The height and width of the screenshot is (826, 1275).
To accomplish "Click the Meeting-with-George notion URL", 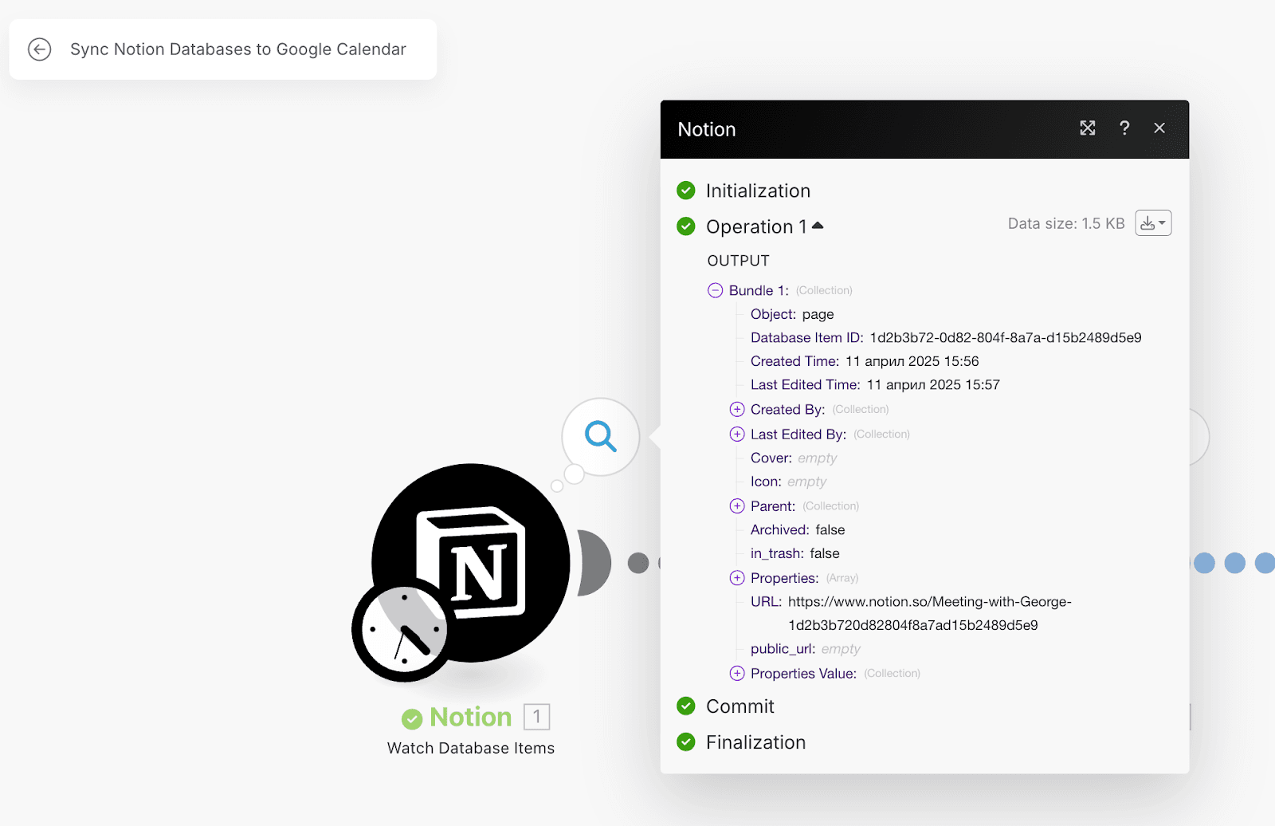I will coord(930,613).
